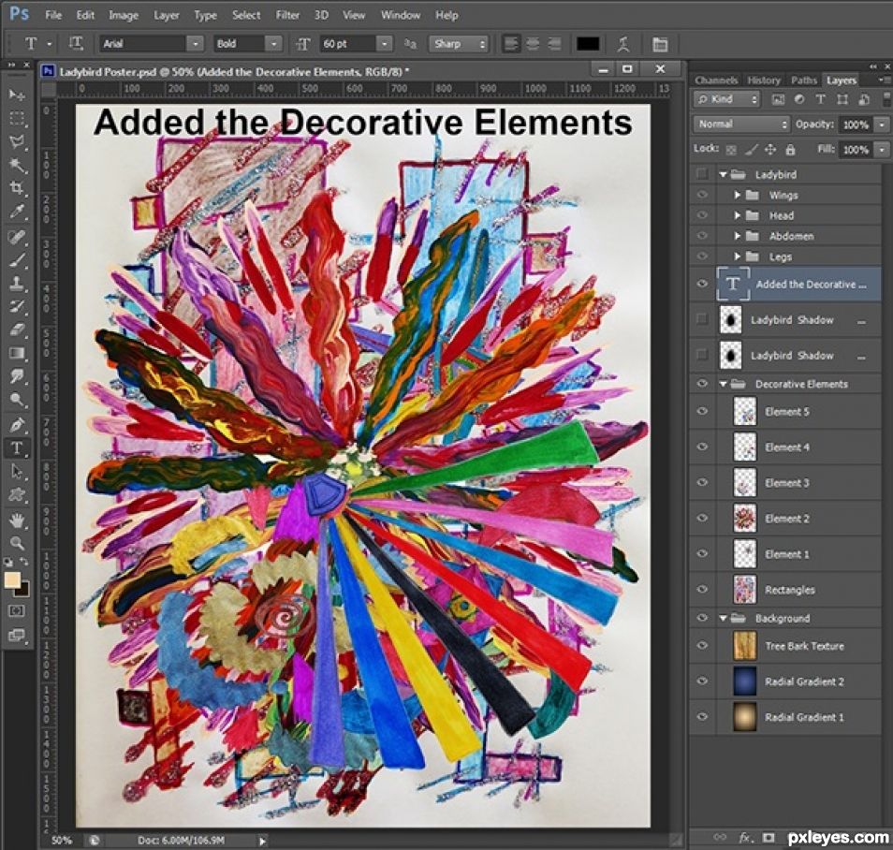Screen dimensions: 893x850
Task: Select the Healing Brush tool
Action: tap(17, 237)
